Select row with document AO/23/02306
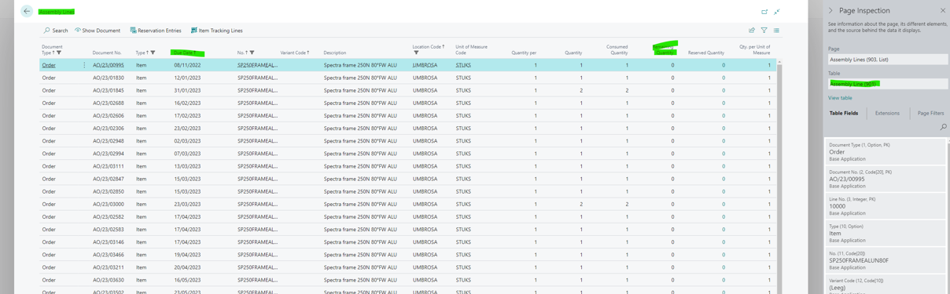This screenshot has width=950, height=294. pos(408,128)
